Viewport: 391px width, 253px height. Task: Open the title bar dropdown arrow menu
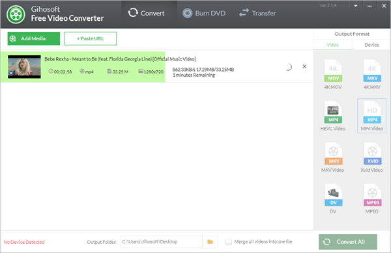pos(356,6)
